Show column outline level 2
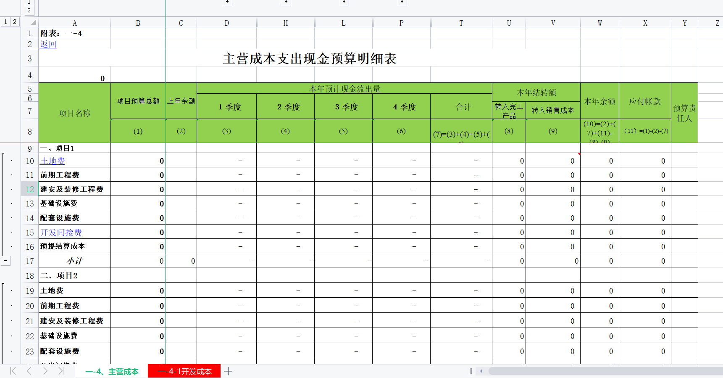 pyautogui.click(x=29, y=11)
